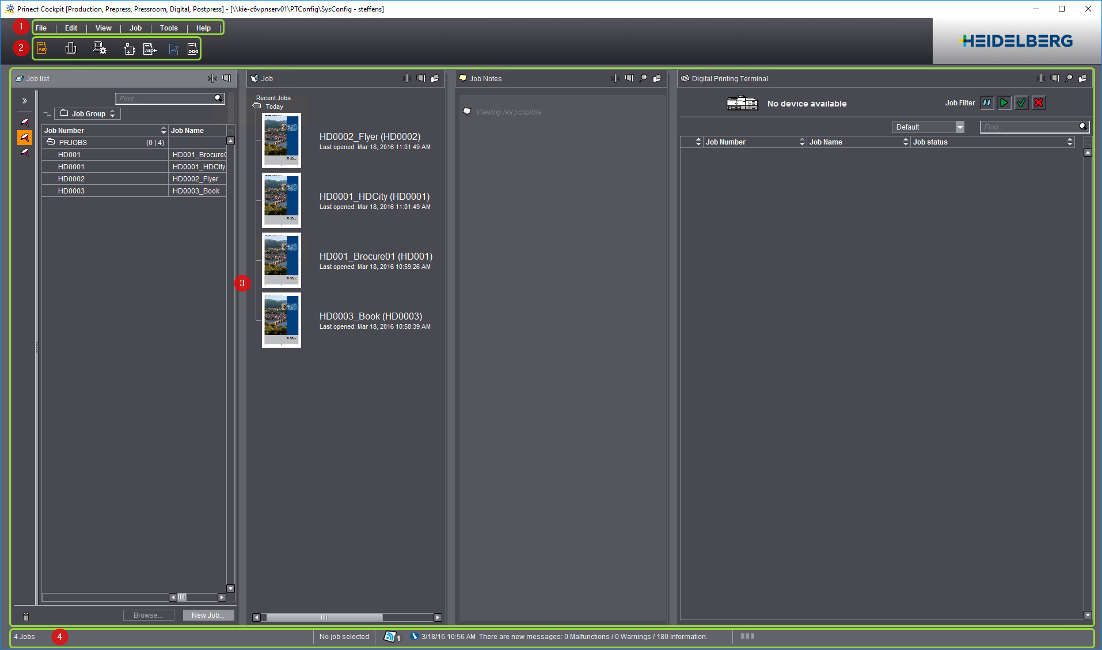Open the Tools menu
Image resolution: width=1102 pixels, height=650 pixels.
coord(169,28)
